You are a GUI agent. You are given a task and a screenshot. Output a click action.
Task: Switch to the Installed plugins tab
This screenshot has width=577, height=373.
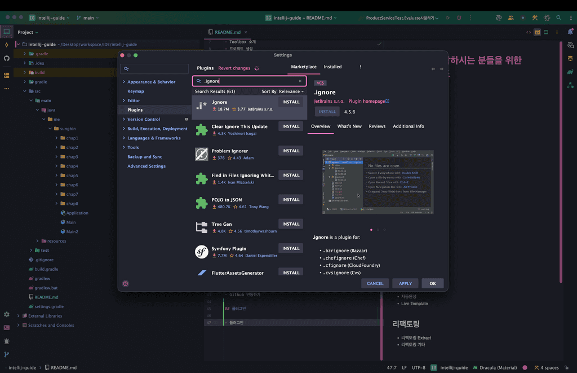(x=332, y=67)
